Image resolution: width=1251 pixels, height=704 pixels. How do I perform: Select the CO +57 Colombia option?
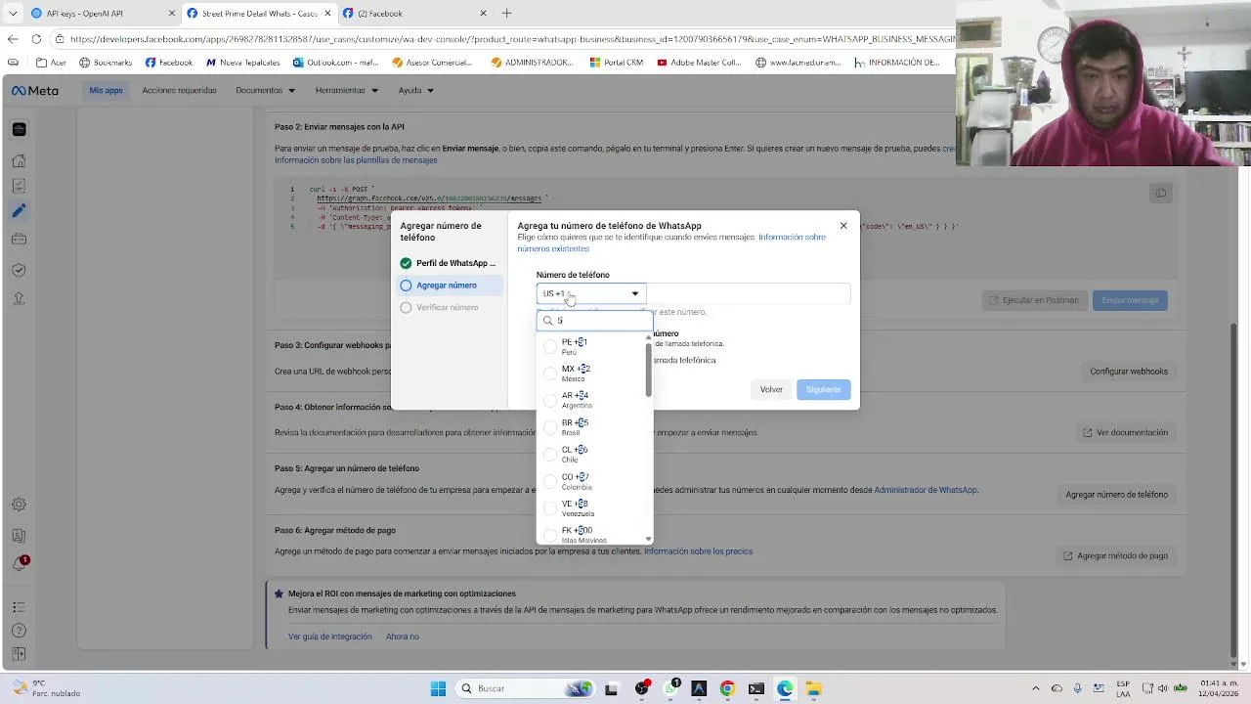tap(591, 481)
